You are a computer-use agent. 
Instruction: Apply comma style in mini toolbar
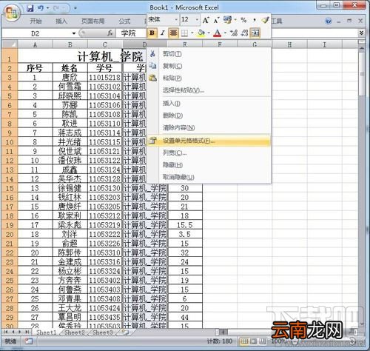(255, 20)
